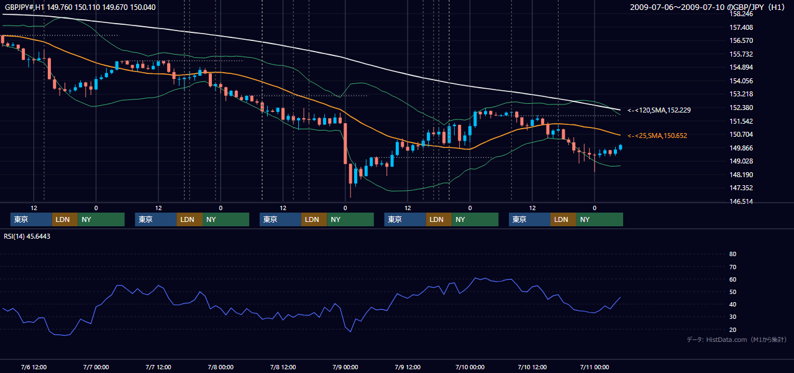Click the rightmost NY session block

coord(599,219)
